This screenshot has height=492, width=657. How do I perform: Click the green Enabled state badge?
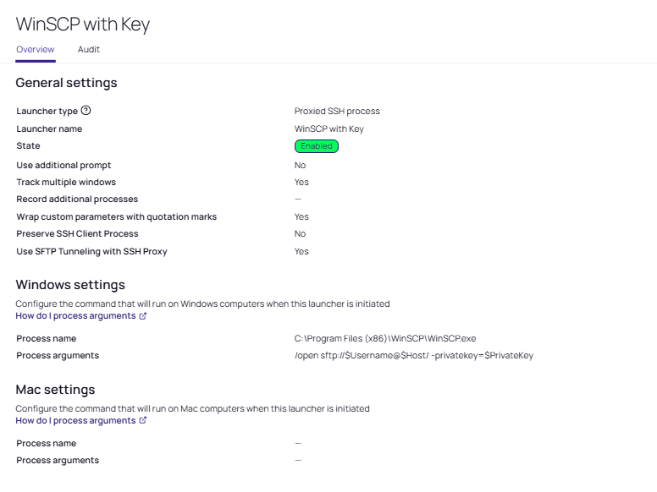click(317, 146)
